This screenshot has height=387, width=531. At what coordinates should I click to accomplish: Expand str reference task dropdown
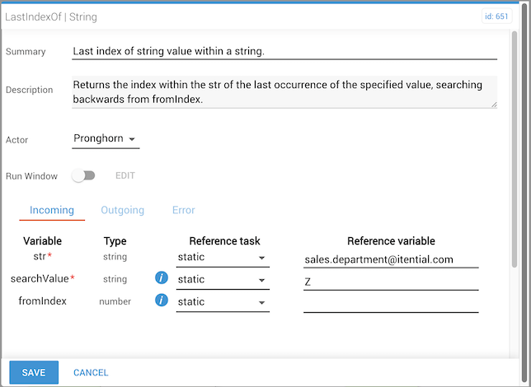pos(223,258)
